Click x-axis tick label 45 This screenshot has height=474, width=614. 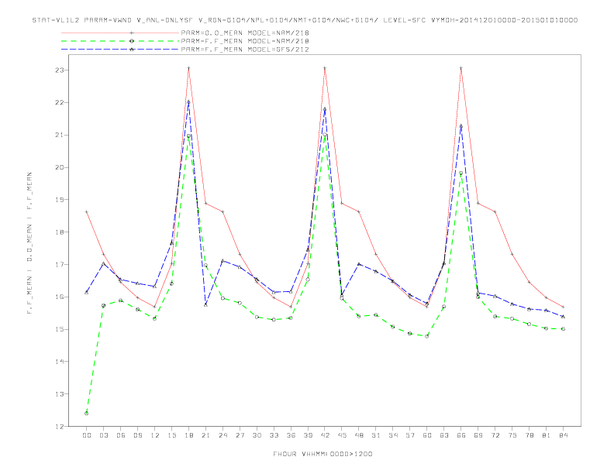(x=342, y=435)
